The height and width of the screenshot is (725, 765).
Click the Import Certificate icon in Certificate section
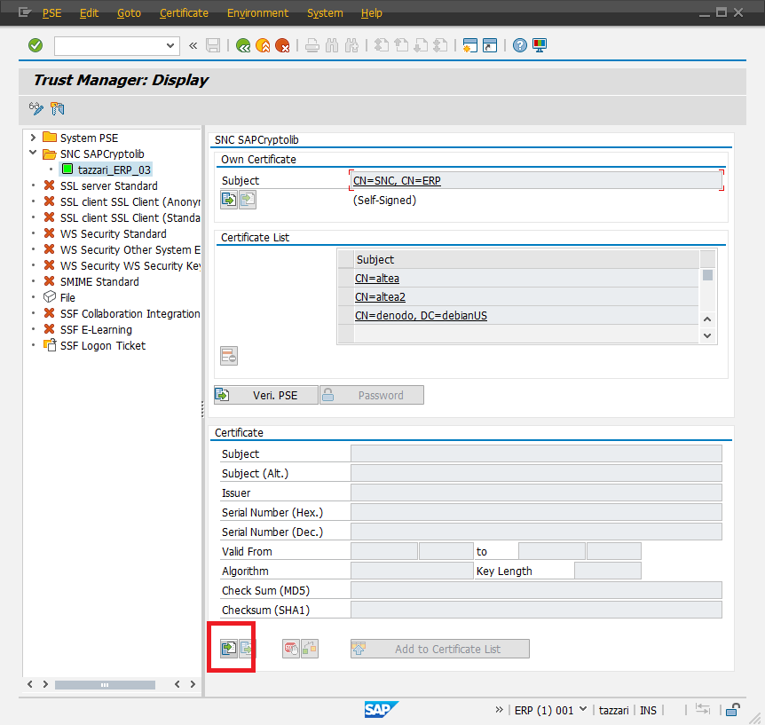[229, 649]
